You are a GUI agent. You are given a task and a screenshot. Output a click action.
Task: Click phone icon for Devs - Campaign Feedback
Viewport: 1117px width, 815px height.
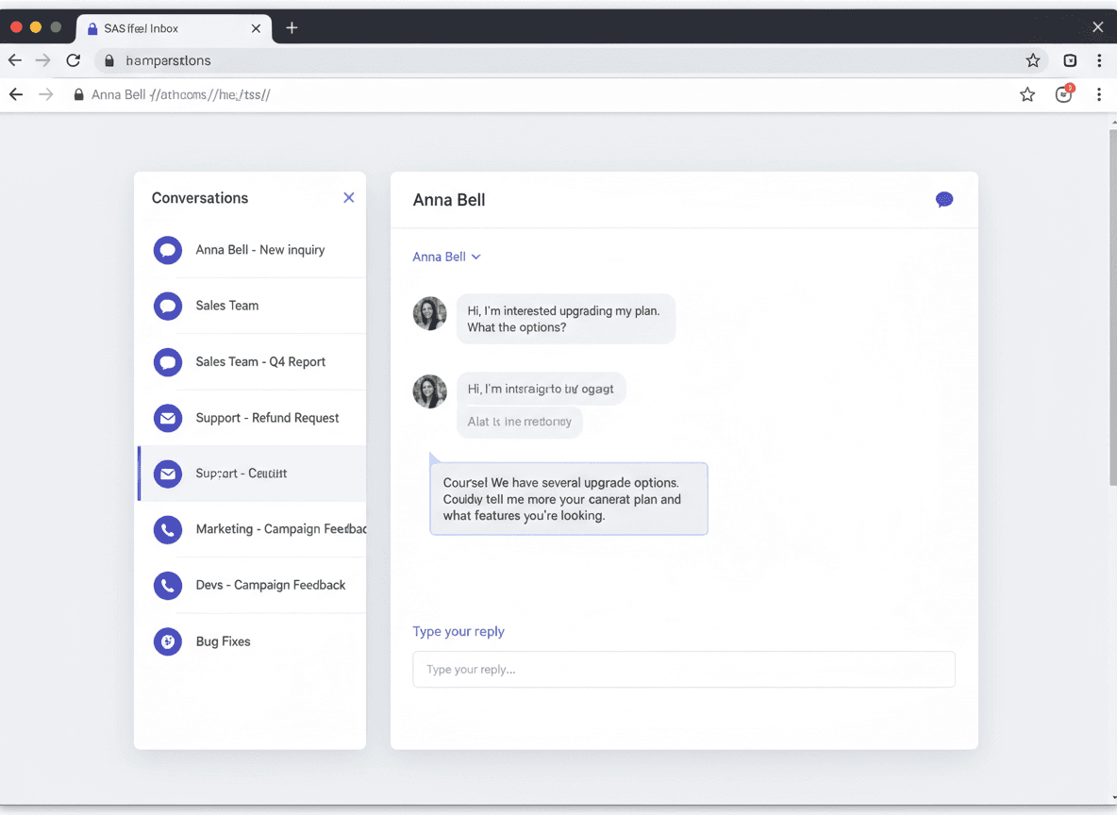coord(168,585)
